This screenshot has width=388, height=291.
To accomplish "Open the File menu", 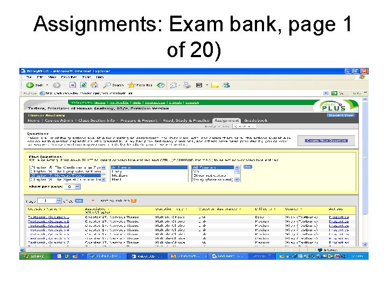I will click(29, 77).
